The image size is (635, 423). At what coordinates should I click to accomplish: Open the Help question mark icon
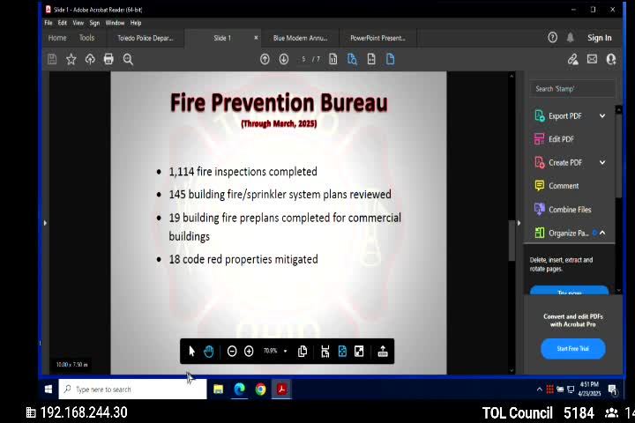[552, 38]
